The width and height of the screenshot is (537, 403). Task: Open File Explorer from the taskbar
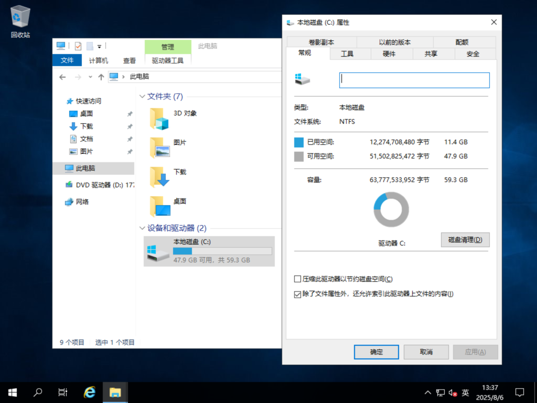pyautogui.click(x=115, y=392)
